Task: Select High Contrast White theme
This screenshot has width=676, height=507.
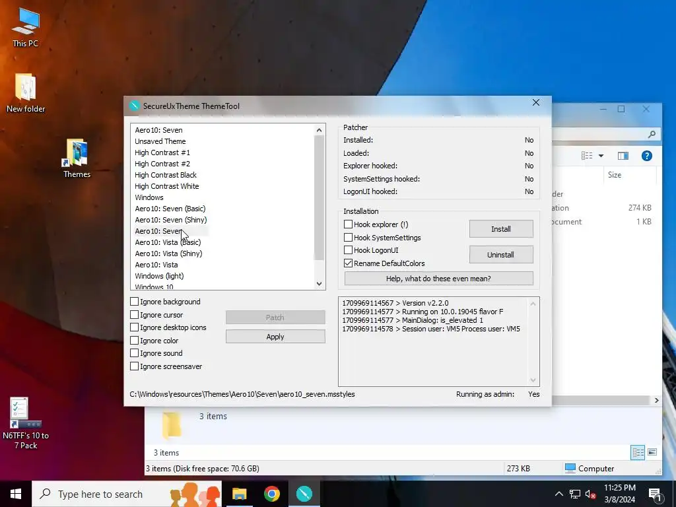Action: (166, 186)
